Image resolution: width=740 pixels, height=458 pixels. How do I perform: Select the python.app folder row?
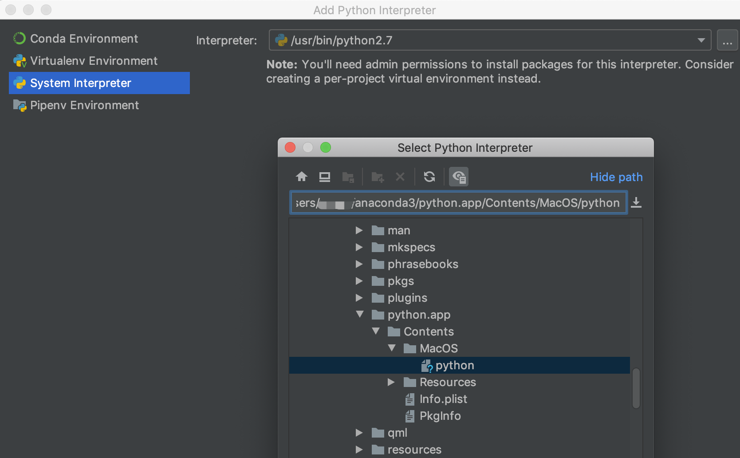(x=459, y=315)
